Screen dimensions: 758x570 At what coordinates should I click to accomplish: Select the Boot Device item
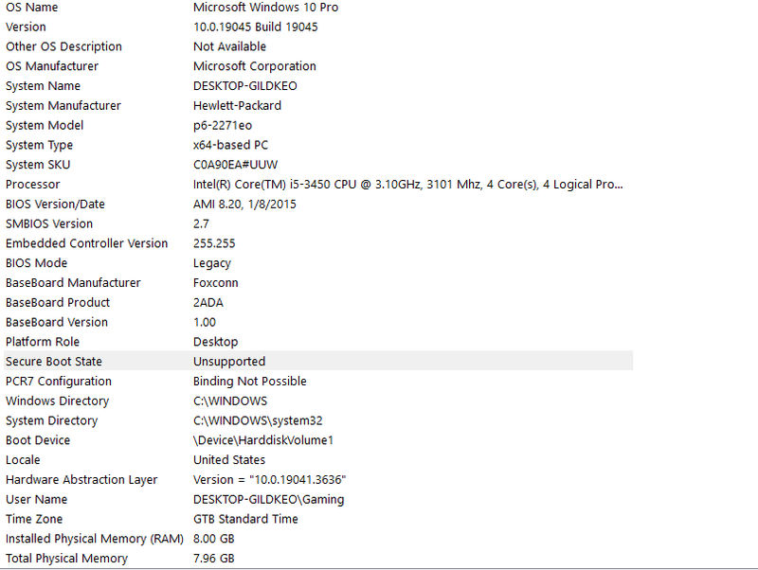[38, 440]
